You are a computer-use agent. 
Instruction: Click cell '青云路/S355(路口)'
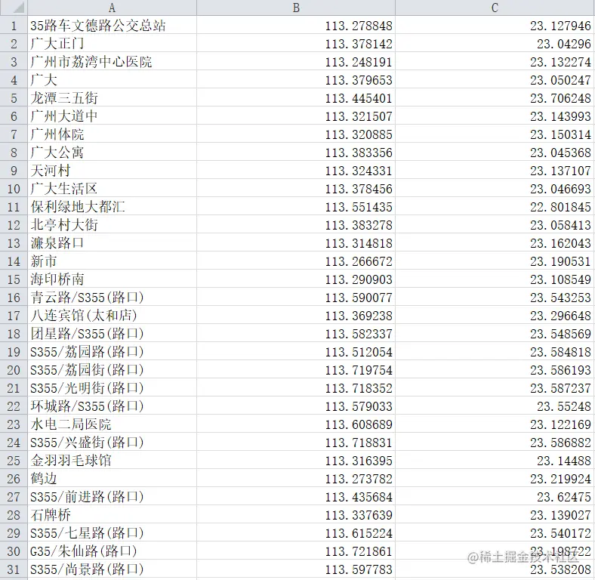pos(112,298)
